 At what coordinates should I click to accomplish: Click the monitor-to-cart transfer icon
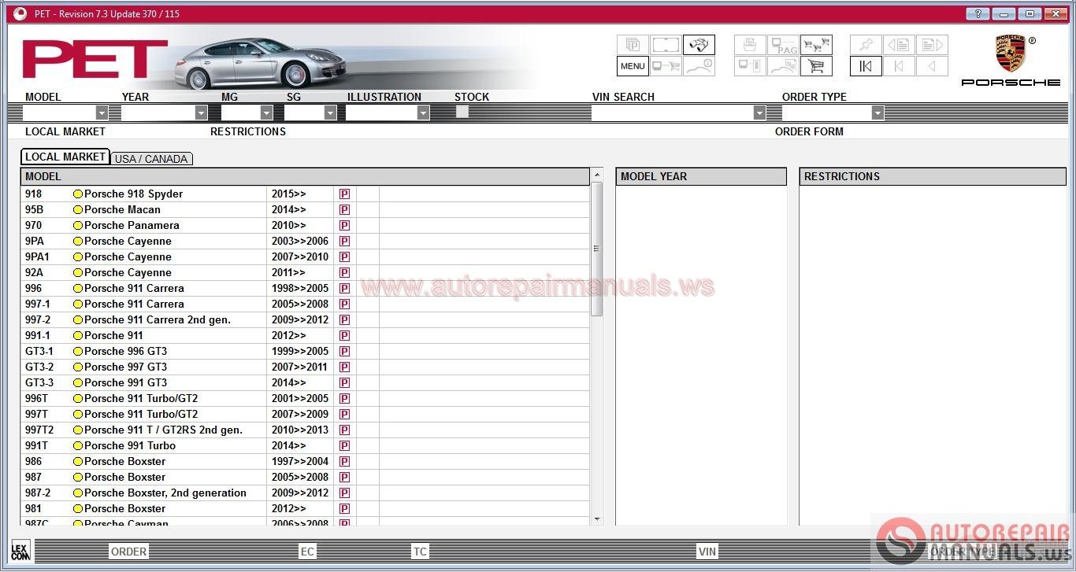666,66
